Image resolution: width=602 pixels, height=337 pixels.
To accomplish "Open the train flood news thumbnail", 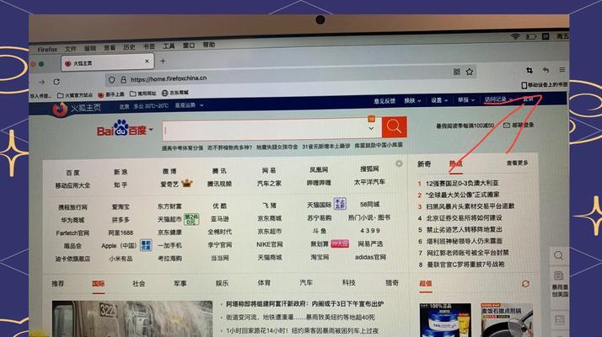I will click(x=132, y=318).
